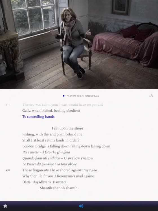158x211 pixels.
Task: Select 'Why then Ile fit you' line
Action: point(59,176)
